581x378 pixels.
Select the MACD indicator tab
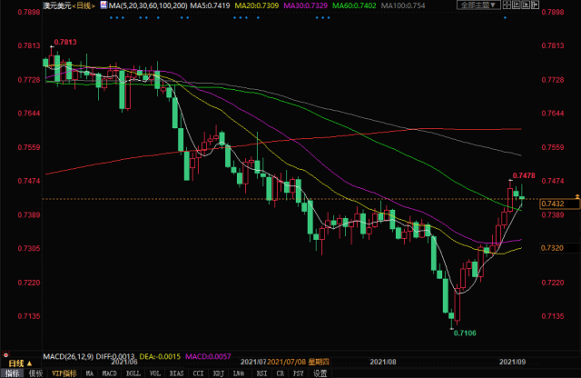(108, 373)
